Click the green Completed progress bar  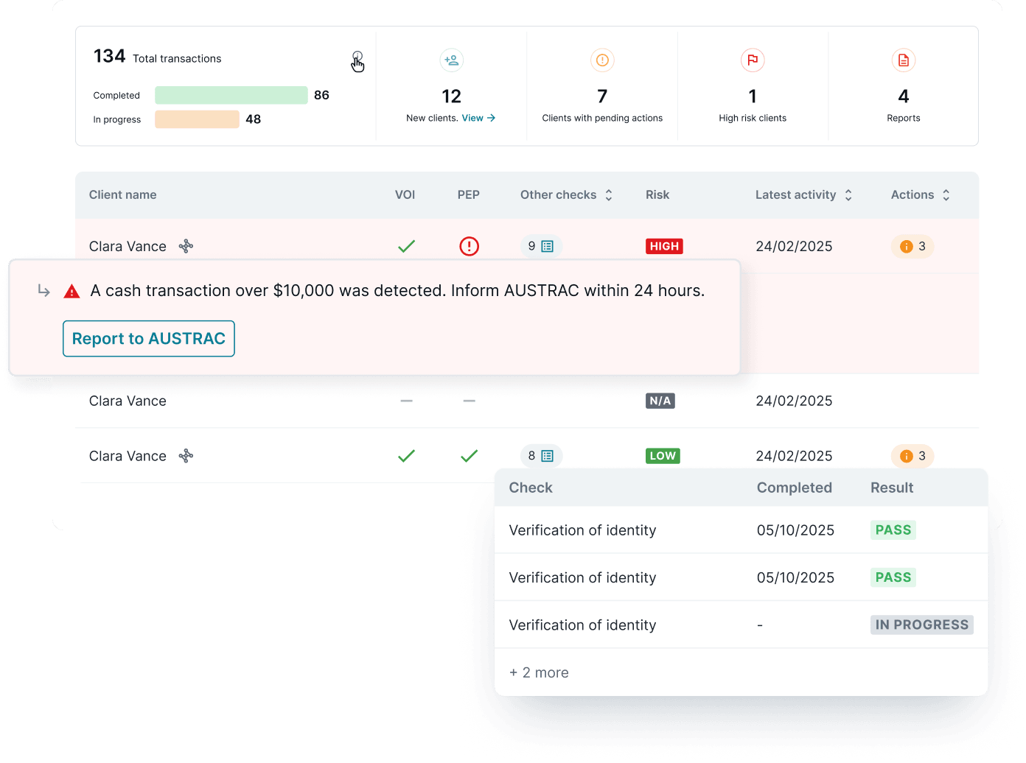[x=231, y=95]
